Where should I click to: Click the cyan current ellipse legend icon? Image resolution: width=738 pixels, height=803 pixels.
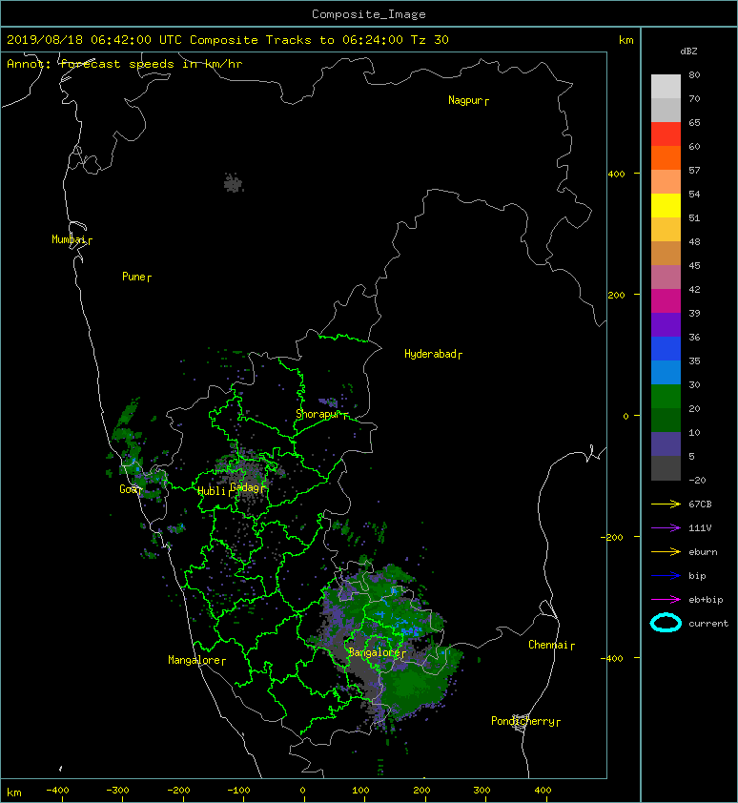click(666, 623)
